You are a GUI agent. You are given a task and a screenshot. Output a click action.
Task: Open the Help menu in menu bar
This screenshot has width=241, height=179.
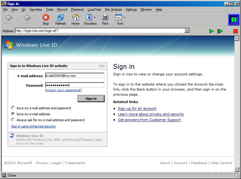coord(159,10)
